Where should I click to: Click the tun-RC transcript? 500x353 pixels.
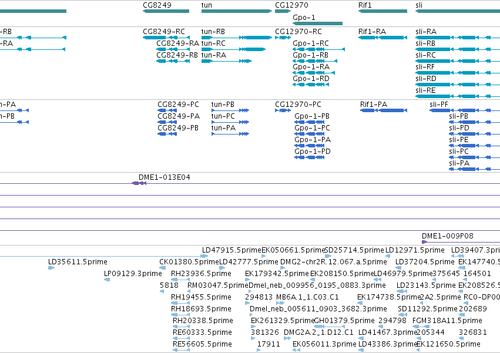coord(233,49)
